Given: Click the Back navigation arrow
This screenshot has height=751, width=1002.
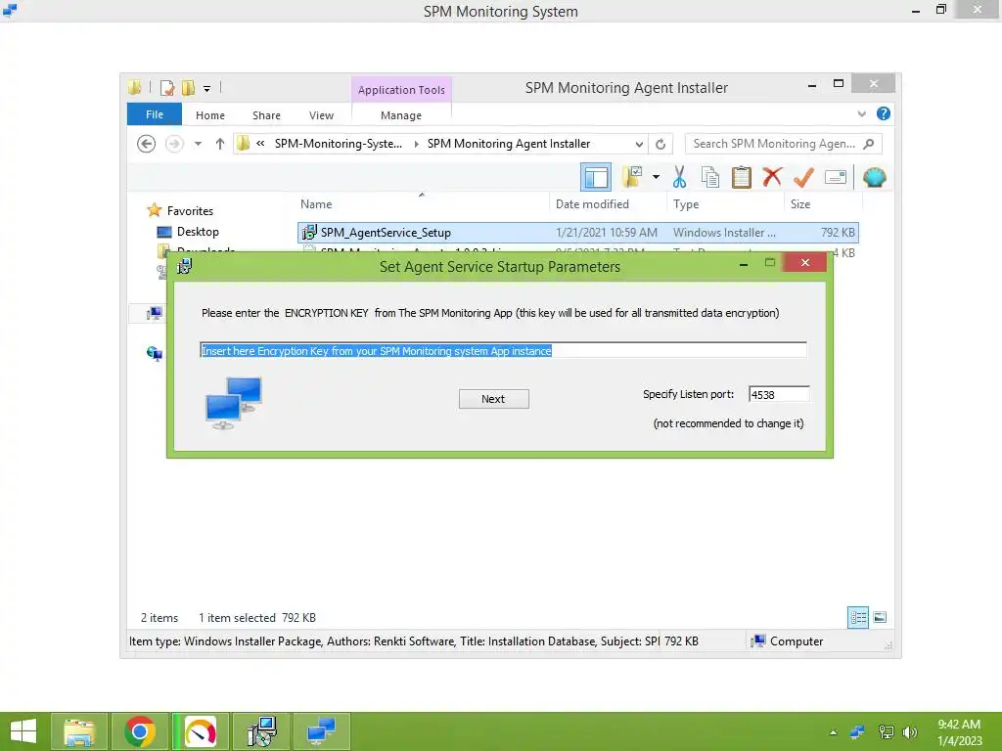Looking at the screenshot, I should pyautogui.click(x=147, y=144).
